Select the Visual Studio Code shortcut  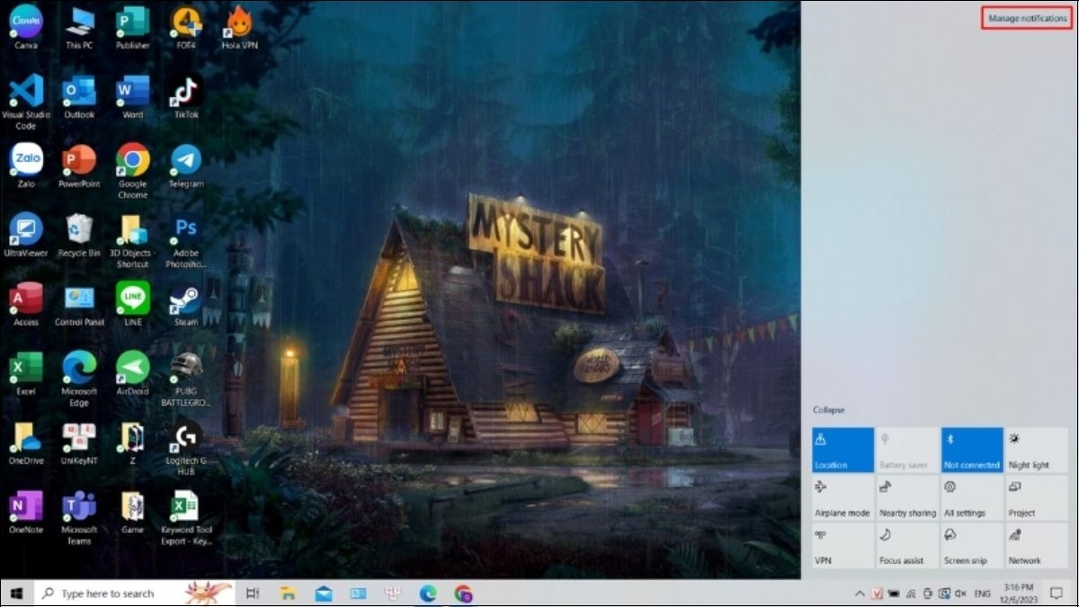tap(25, 102)
